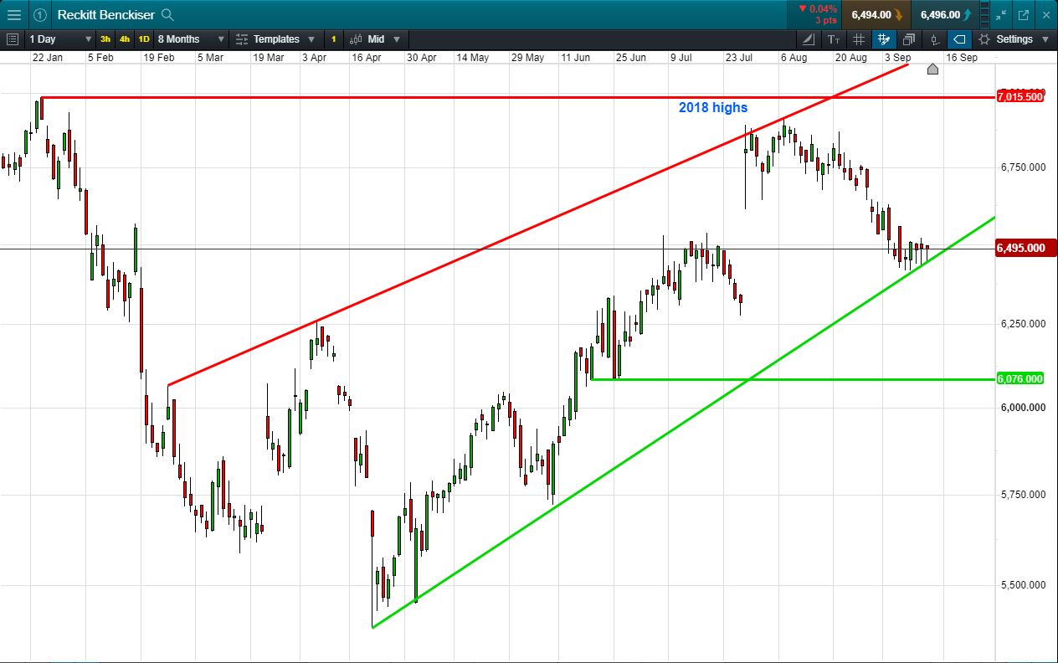Select the trend line drawing tool
Viewport: 1058px width, 663px height.
808,39
